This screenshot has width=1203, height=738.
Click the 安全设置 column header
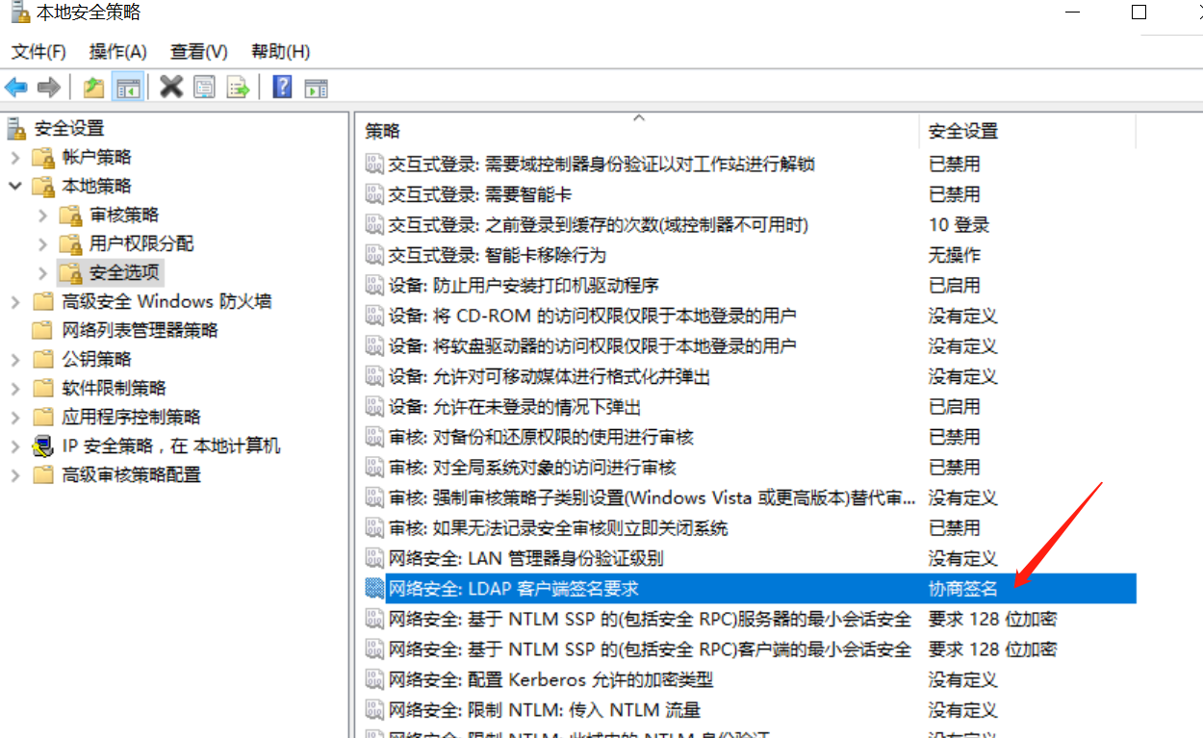(x=962, y=130)
